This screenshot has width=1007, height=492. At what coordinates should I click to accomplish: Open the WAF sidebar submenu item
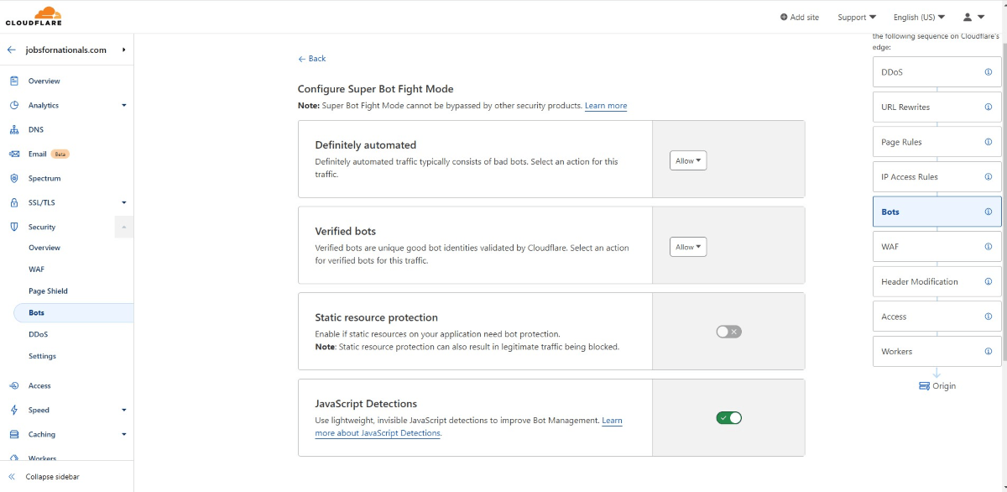tap(37, 270)
